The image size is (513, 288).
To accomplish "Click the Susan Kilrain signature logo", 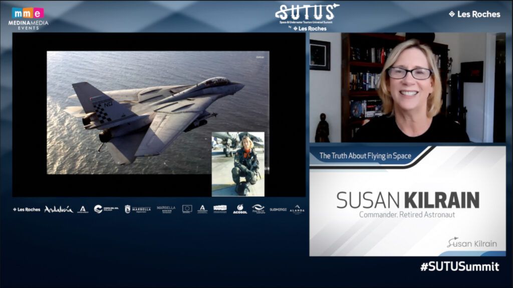I will click(x=472, y=243).
